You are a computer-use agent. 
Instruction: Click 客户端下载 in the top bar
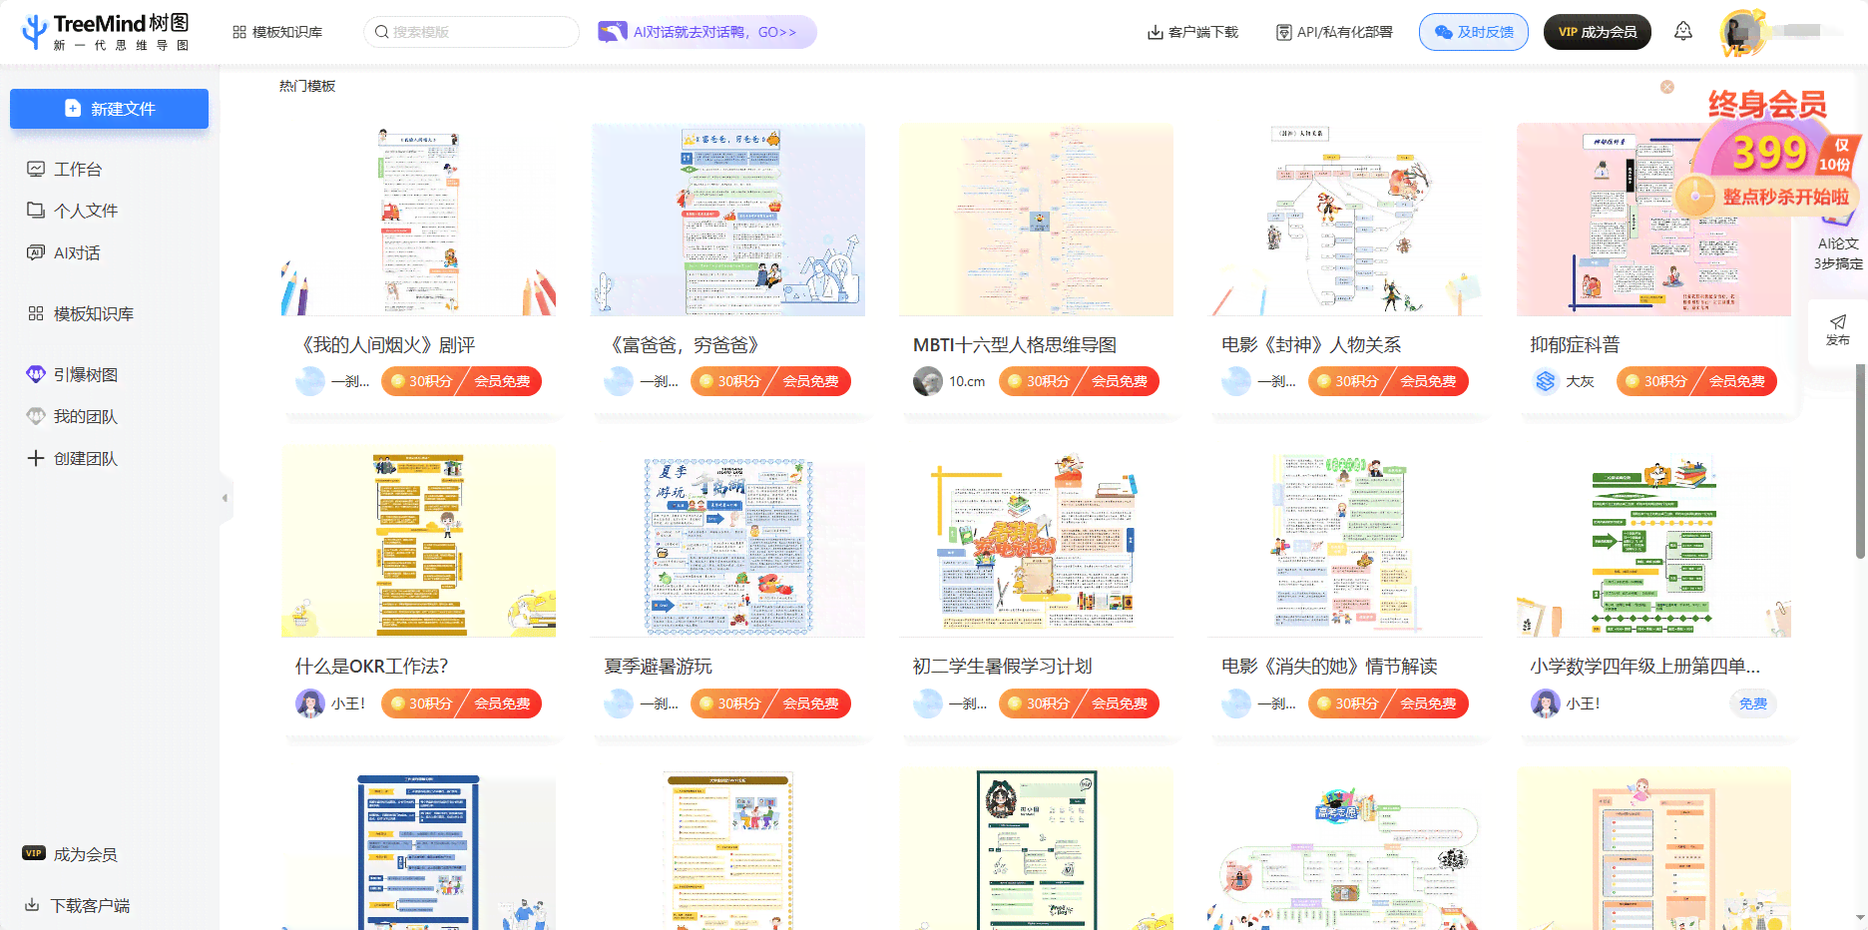pyautogui.click(x=1192, y=32)
